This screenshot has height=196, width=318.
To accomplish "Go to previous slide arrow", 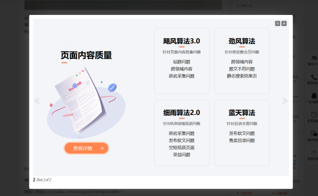I will (37, 101).
